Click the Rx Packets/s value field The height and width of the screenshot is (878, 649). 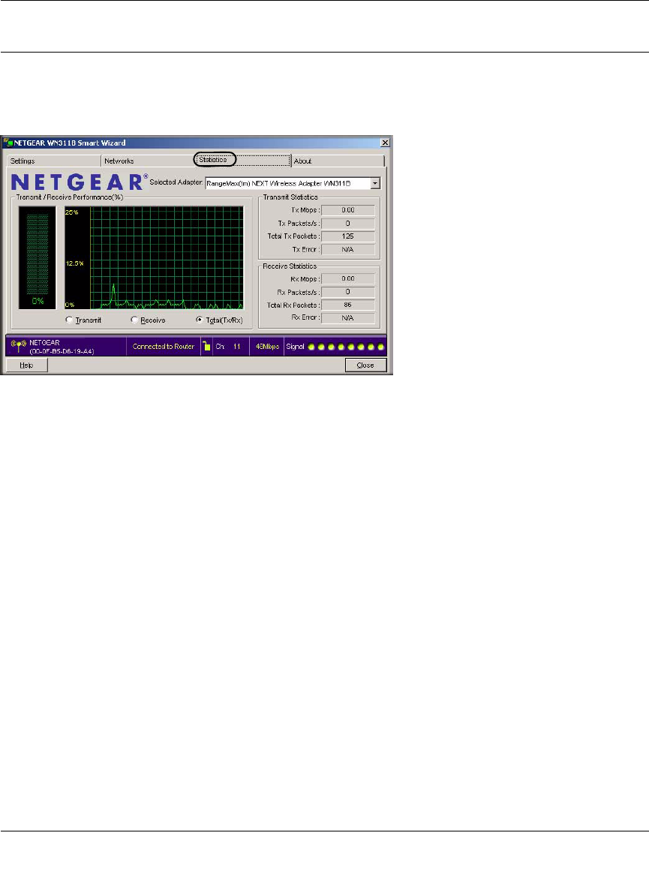point(347,292)
